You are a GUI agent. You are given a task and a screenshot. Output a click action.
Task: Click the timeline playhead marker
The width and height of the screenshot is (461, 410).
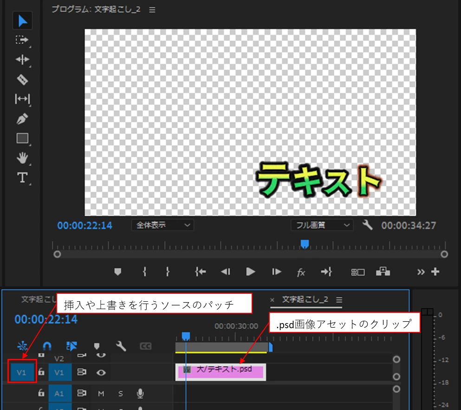click(186, 336)
